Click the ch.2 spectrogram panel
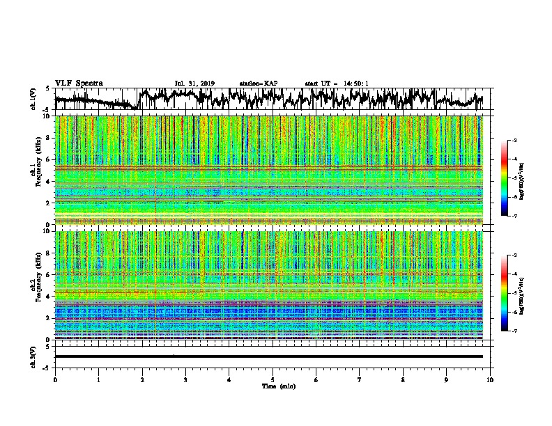The width and height of the screenshot is (552, 426). pos(269,285)
